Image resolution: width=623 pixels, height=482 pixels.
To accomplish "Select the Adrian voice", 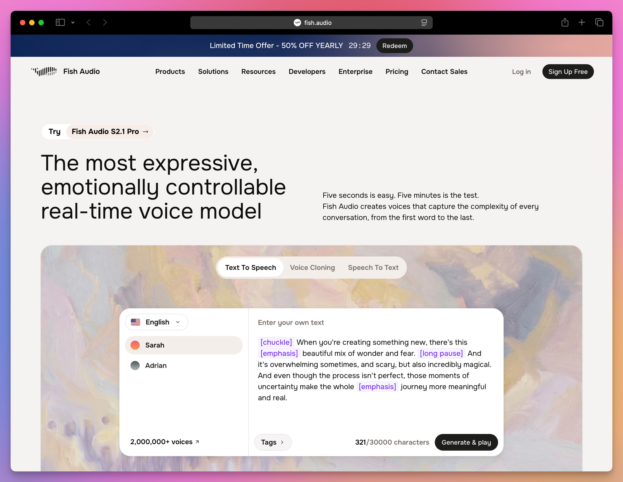I will click(184, 365).
